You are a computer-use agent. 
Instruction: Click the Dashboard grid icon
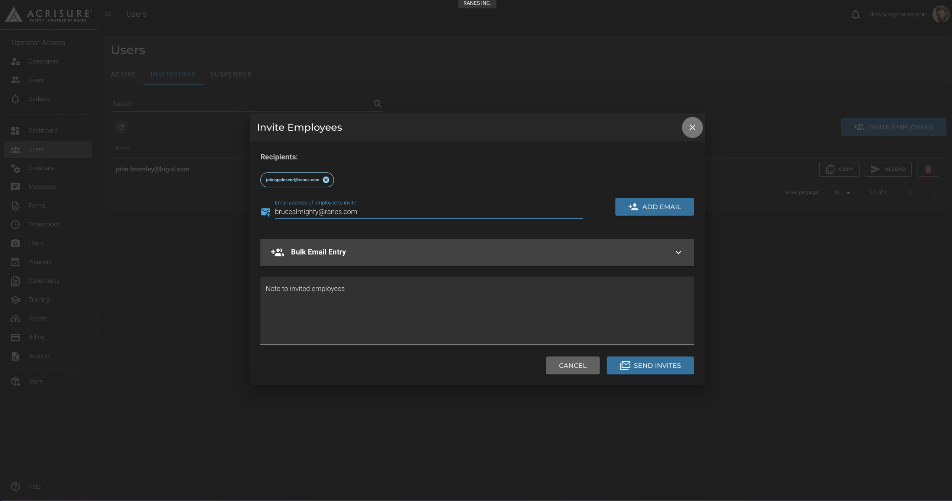point(15,130)
